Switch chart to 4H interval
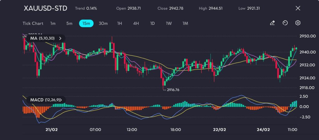The image size is (319, 140). [136, 23]
